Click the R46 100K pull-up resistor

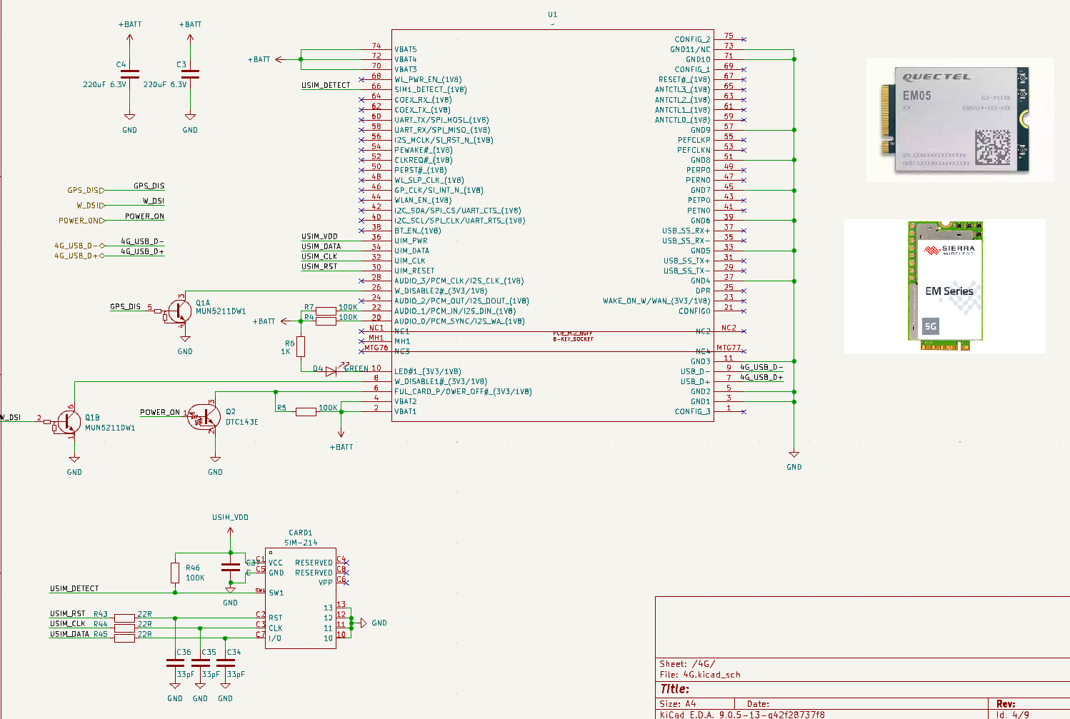(175, 573)
